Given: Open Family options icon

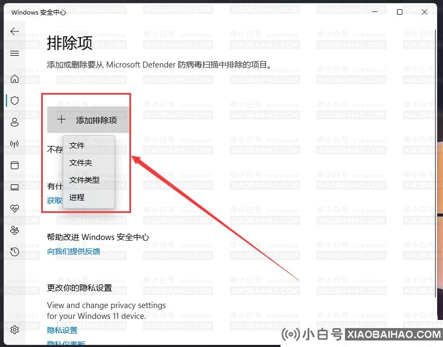Looking at the screenshot, I should (15, 230).
